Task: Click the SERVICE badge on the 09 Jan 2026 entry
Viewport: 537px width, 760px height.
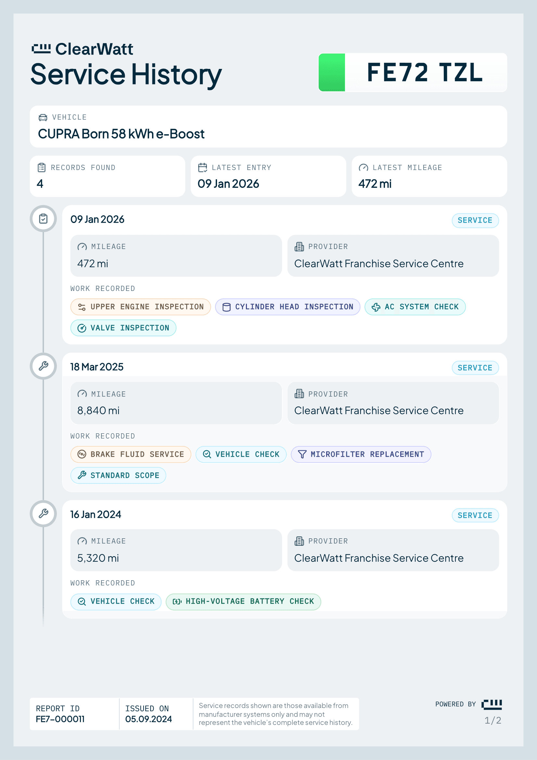Action: 475,220
